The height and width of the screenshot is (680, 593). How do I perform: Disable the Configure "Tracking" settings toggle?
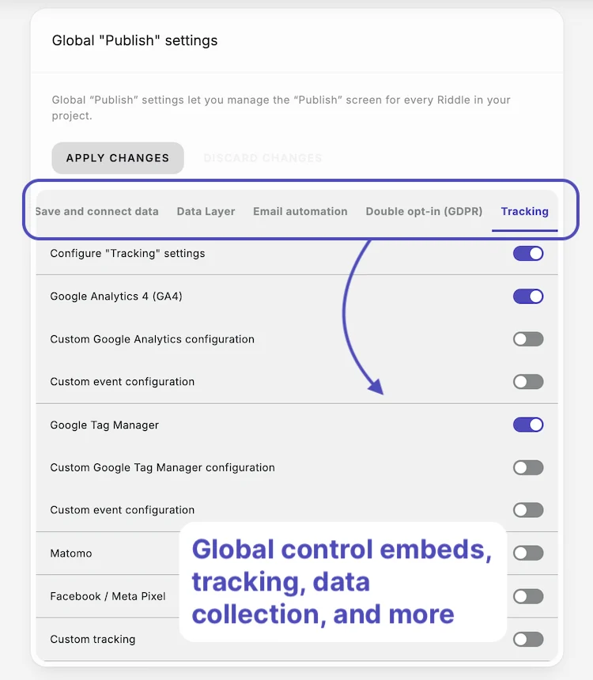click(527, 253)
